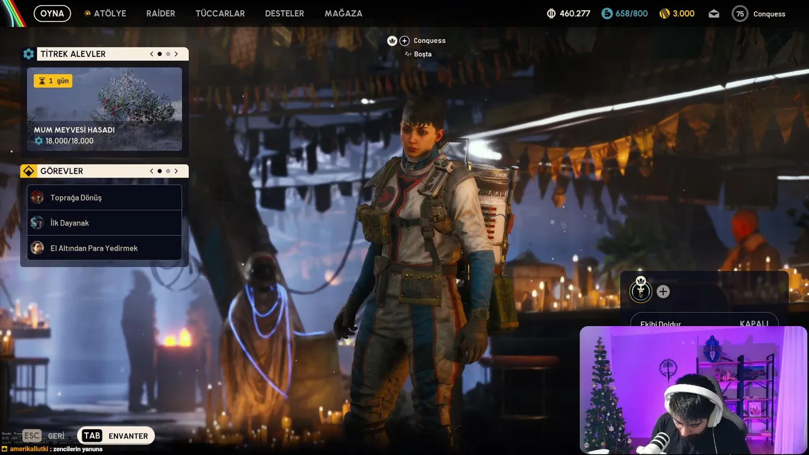The height and width of the screenshot is (455, 809).
Task: Open the İlk Dayanak quest
Action: [104, 222]
